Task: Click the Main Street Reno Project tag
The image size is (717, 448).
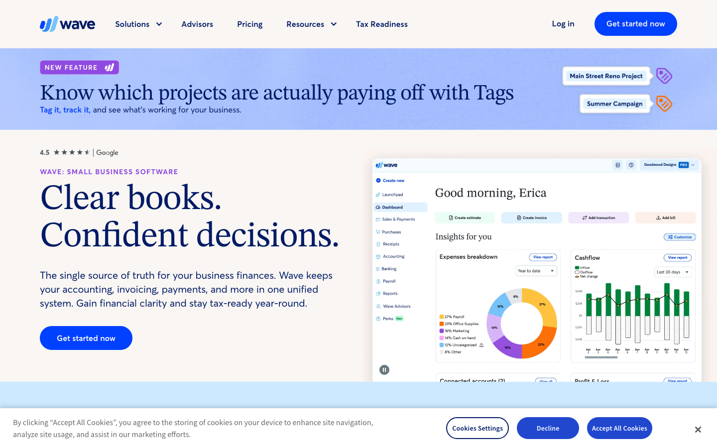Action: coord(606,76)
